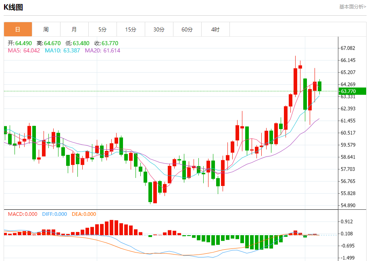Select the 日 daily chart tab
Screen dimensions: 369x261
[18, 29]
